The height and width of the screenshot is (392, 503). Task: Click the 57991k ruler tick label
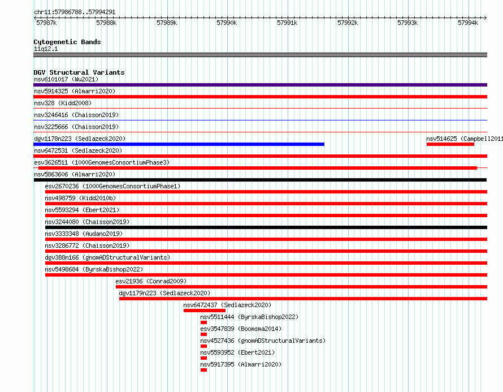pos(287,23)
